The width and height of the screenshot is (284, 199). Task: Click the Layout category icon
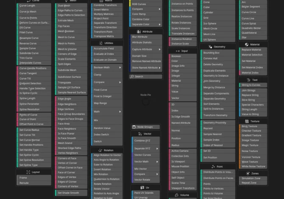(28, 172)
